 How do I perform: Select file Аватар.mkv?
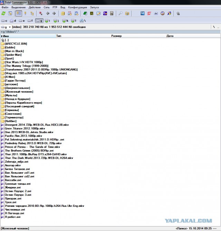tap(11, 165)
